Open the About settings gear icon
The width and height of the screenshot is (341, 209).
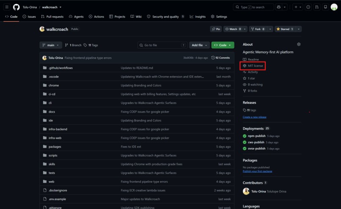tap(299, 44)
